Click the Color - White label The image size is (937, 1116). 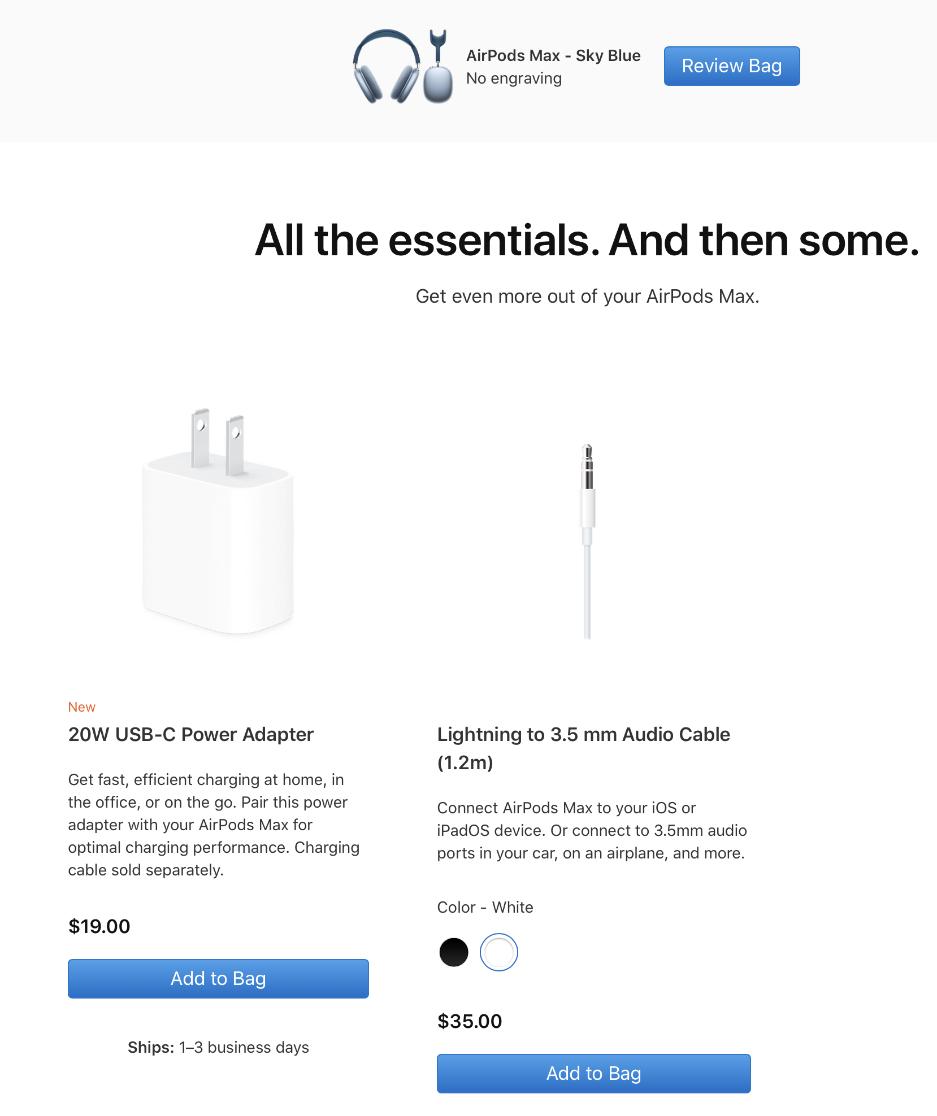click(x=485, y=907)
